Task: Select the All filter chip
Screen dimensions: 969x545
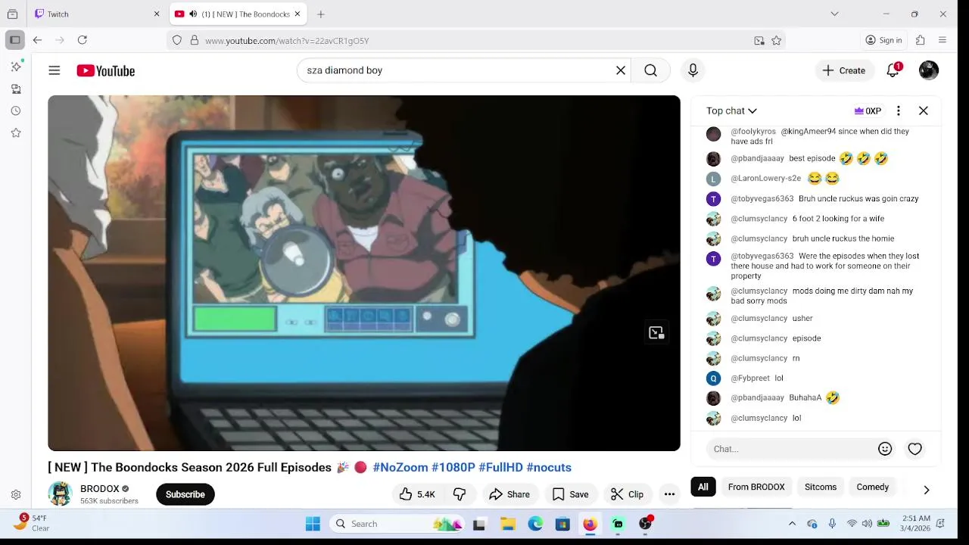Action: [703, 487]
